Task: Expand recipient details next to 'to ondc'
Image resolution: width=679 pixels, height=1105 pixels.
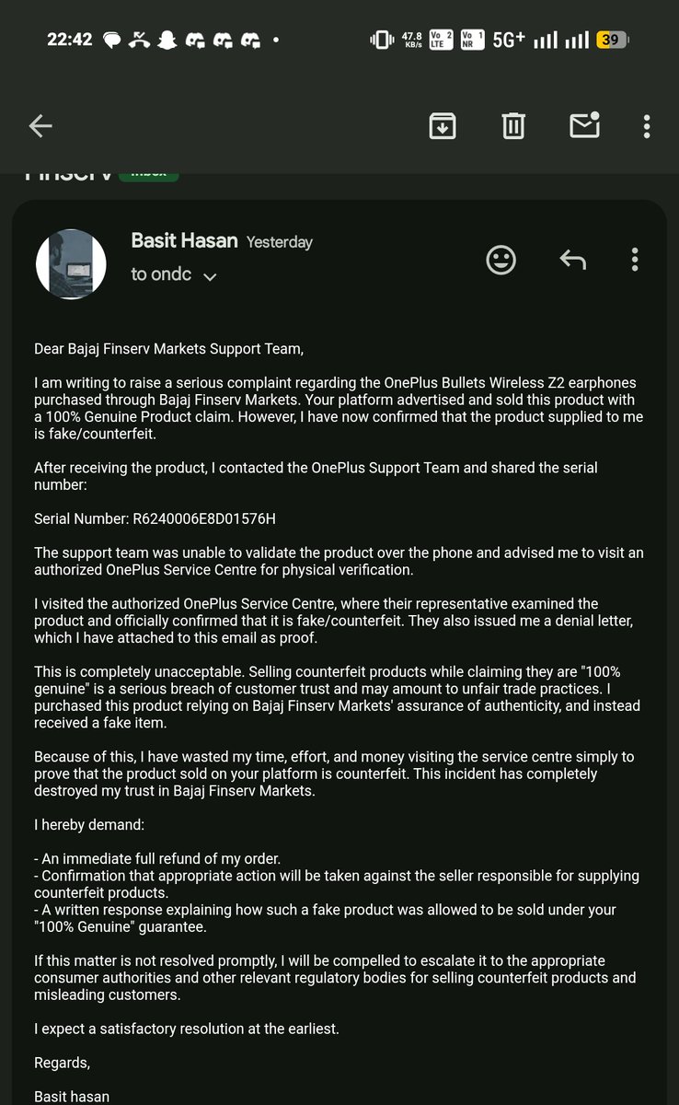Action: (210, 276)
